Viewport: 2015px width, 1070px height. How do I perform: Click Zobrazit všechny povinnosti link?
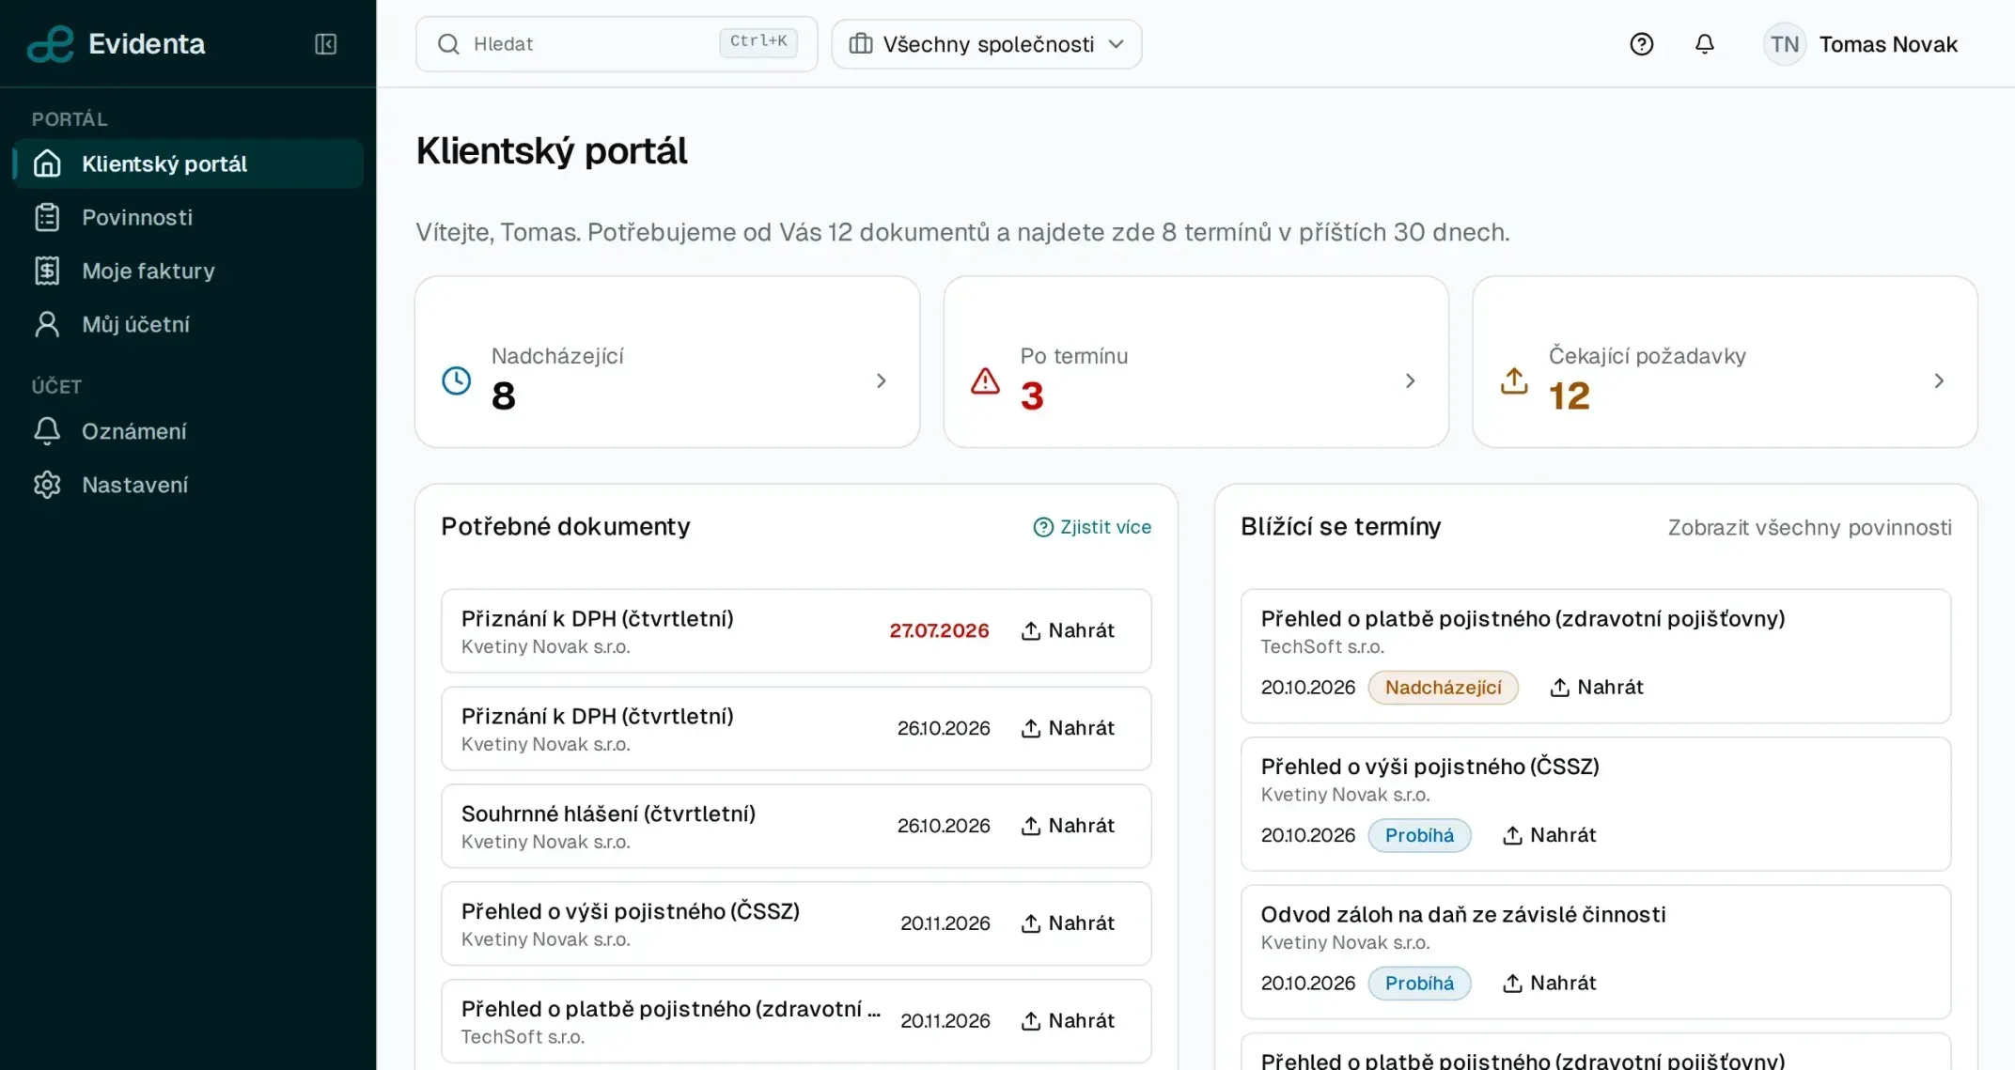point(1809,527)
